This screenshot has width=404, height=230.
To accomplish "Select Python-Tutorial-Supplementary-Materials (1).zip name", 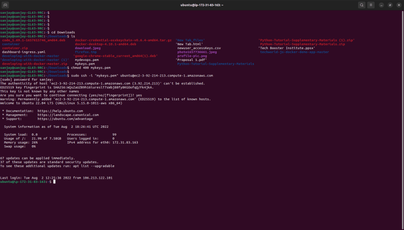I will (x=307, y=40).
